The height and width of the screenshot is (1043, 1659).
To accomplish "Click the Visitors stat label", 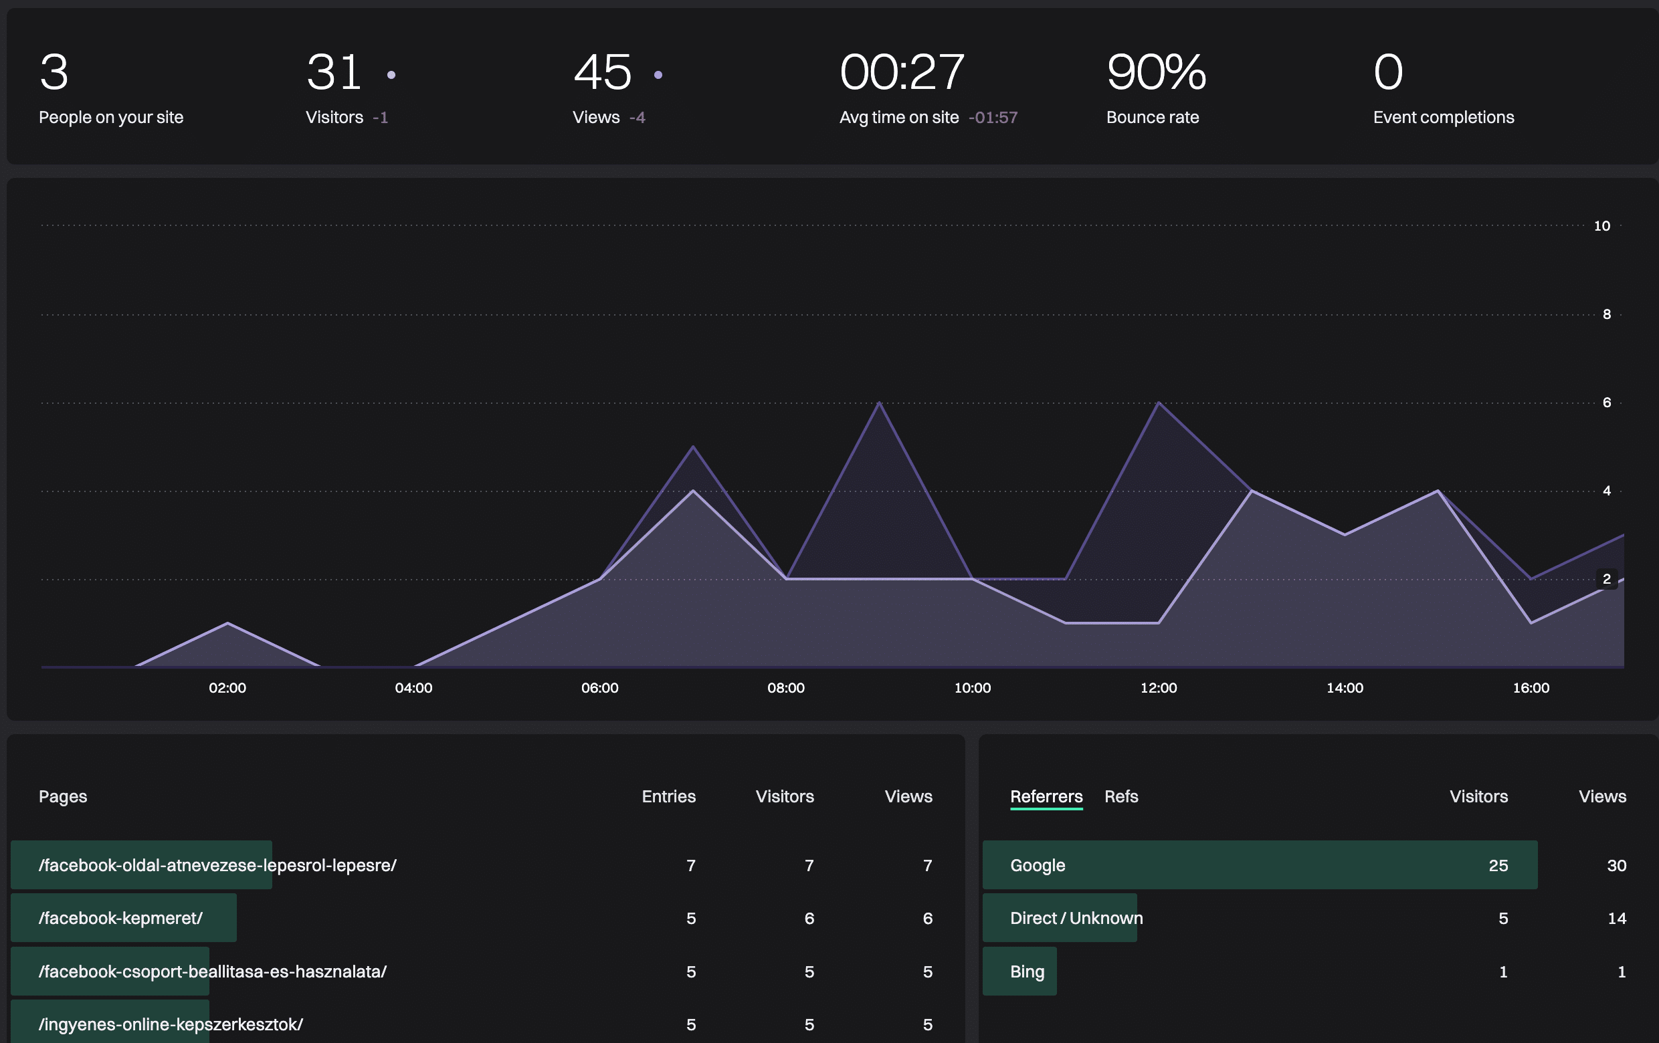I will pyautogui.click(x=334, y=118).
